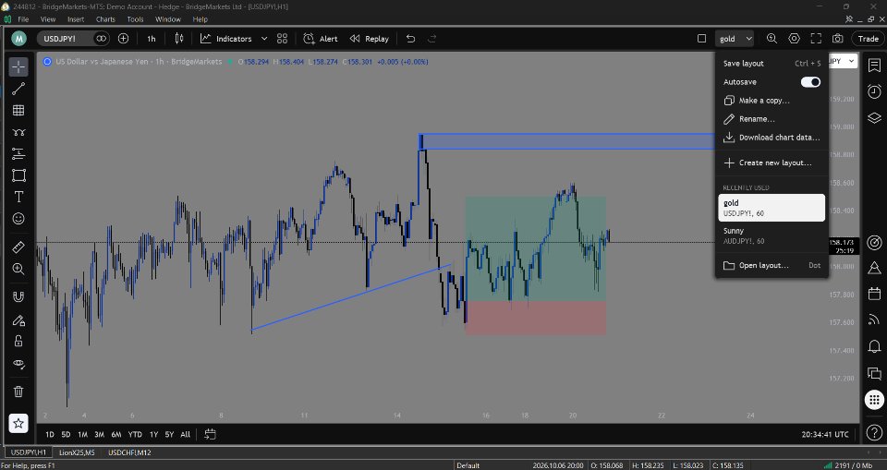Open the 1h timeframe selector
This screenshot has width=887, height=470.
tap(152, 39)
